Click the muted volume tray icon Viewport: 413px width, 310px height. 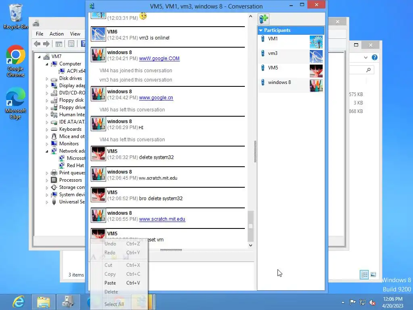(372, 302)
